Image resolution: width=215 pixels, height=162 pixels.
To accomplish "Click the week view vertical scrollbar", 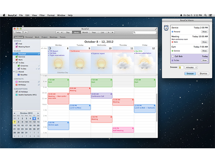I will [157, 107].
